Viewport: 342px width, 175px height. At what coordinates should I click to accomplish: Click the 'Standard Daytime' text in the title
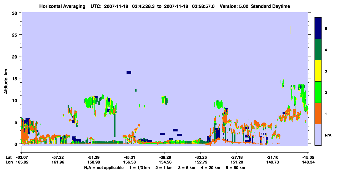pyautogui.click(x=270, y=6)
